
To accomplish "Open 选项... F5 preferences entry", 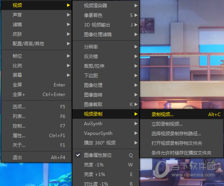I will pos(36,107).
